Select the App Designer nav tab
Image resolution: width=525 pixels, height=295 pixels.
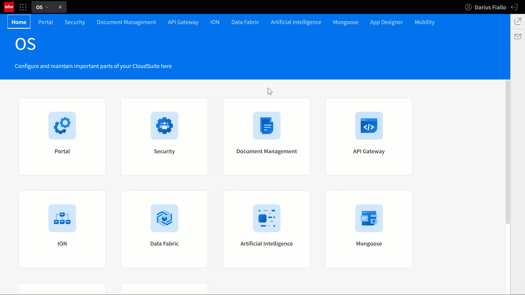click(386, 22)
